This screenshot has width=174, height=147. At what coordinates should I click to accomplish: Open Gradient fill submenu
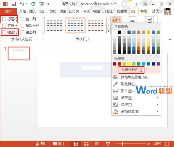pos(136,98)
